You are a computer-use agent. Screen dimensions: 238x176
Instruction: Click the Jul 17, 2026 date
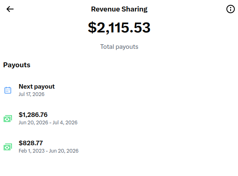pyautogui.click(x=32, y=94)
